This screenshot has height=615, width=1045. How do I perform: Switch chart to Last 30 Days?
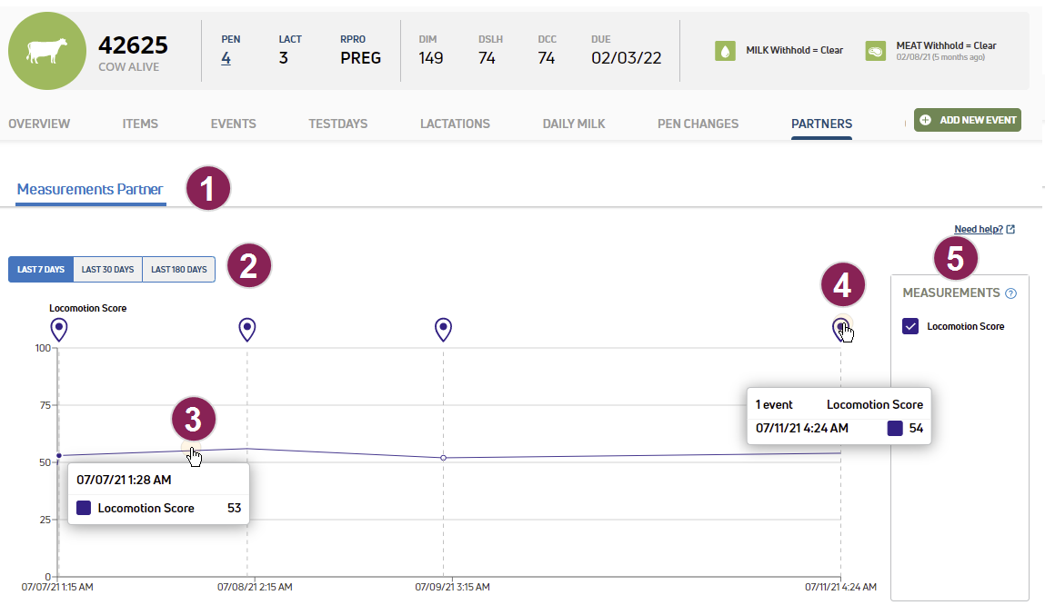(107, 270)
